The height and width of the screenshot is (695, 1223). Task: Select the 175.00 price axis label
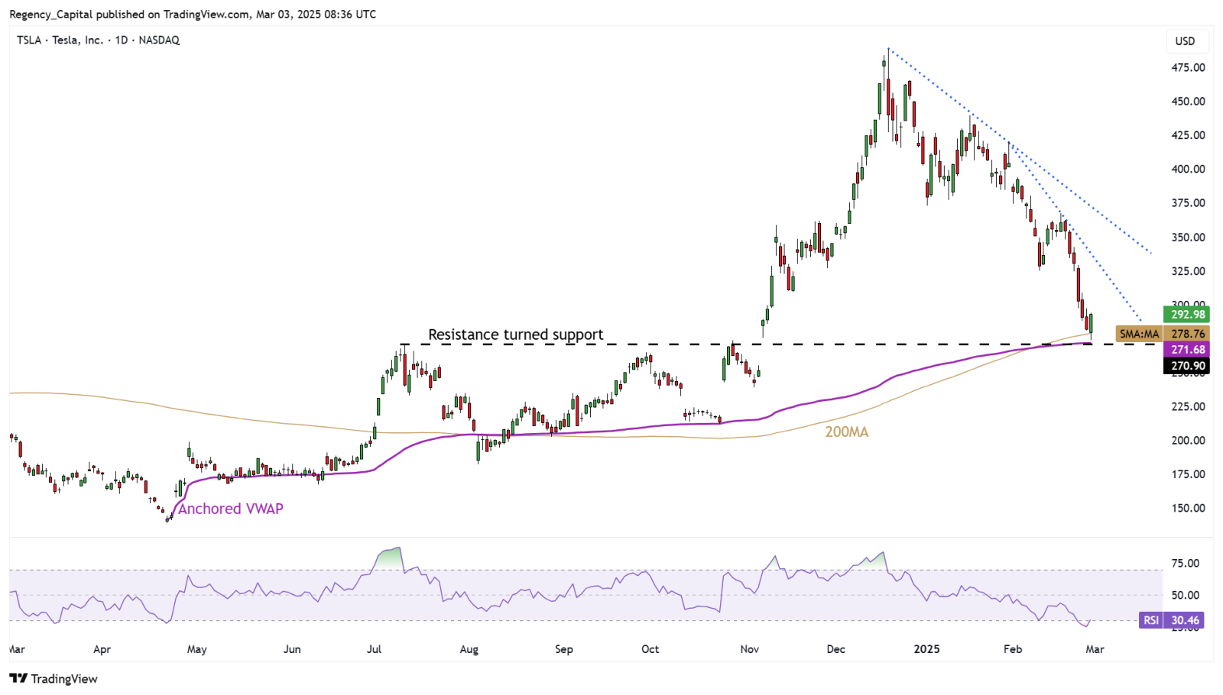[1188, 474]
